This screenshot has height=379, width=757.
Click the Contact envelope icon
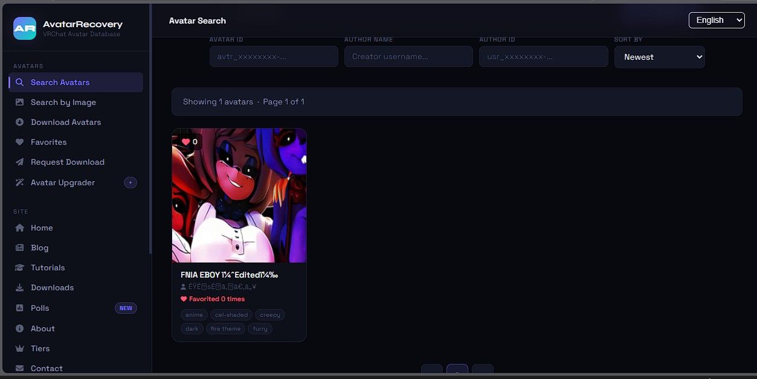tap(19, 368)
